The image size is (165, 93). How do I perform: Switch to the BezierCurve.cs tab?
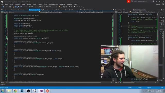tap(137, 10)
